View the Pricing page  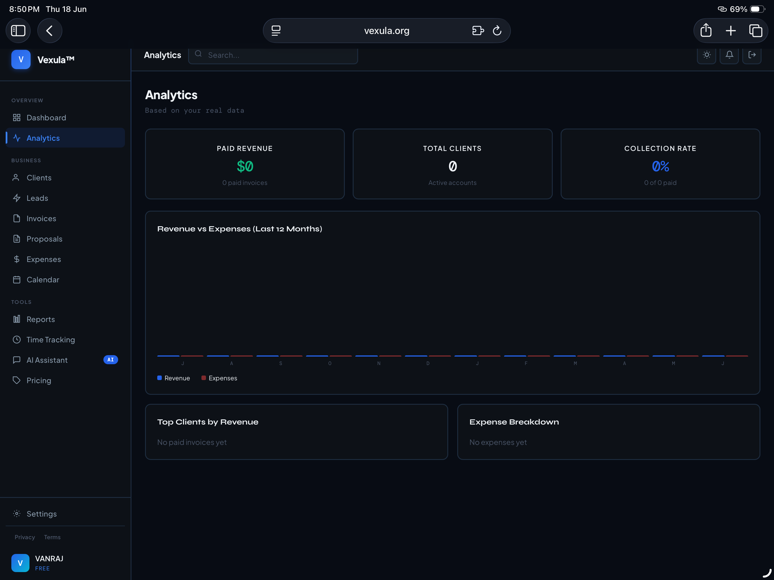(65, 380)
